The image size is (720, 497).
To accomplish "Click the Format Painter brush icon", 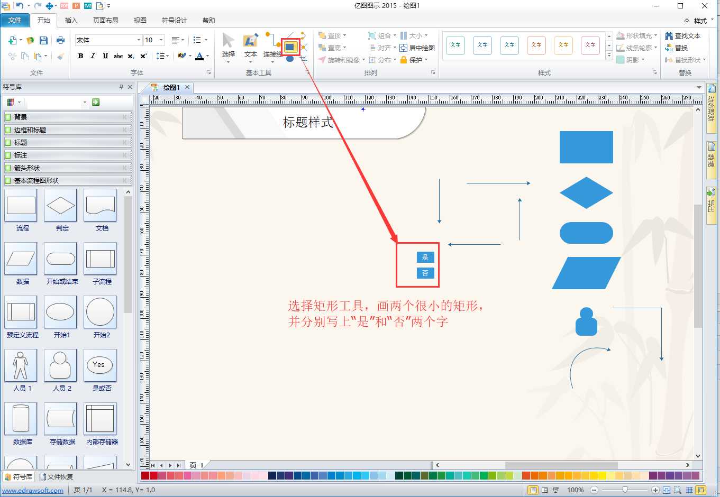I will click(60, 56).
